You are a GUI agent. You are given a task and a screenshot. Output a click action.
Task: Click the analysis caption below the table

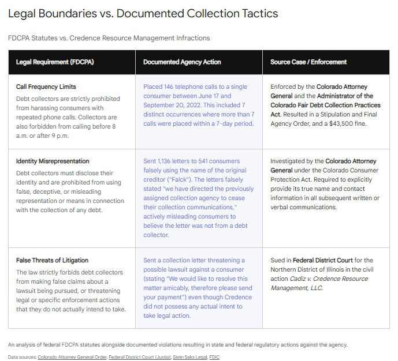pos(178,344)
